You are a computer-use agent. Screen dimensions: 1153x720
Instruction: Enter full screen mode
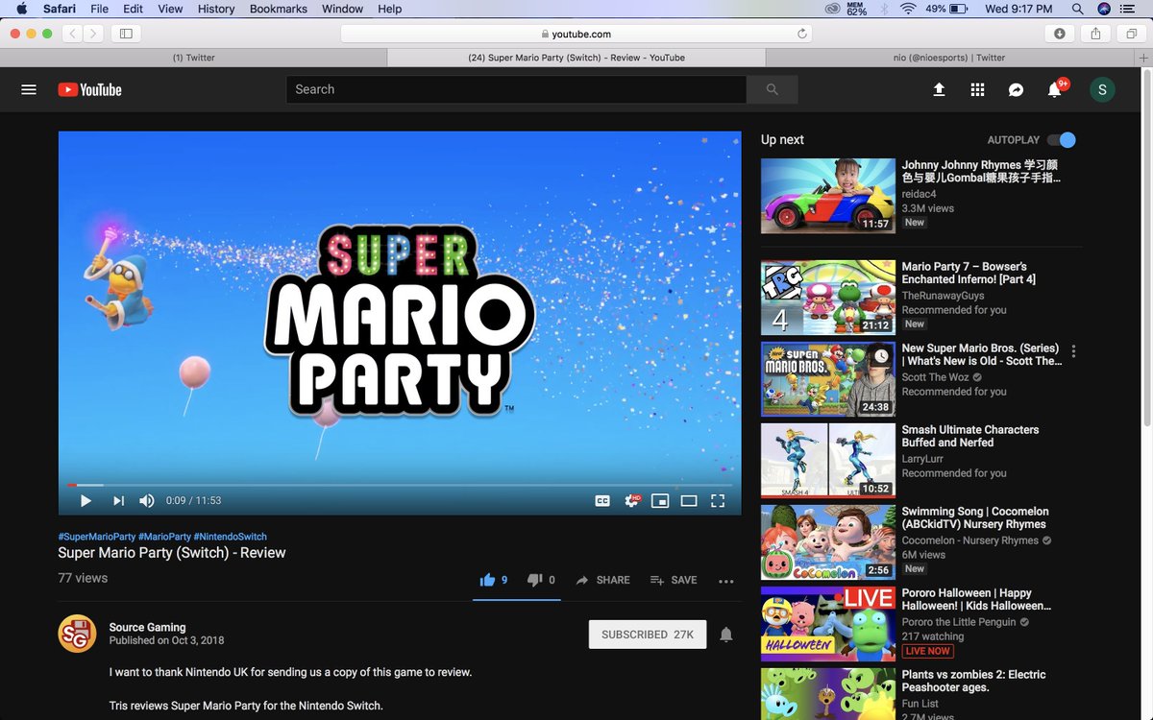(x=718, y=500)
